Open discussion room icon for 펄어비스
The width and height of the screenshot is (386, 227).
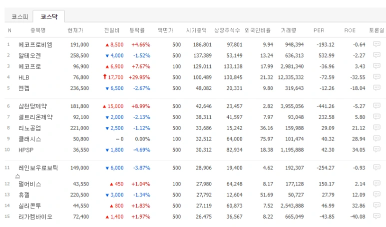(x=377, y=183)
